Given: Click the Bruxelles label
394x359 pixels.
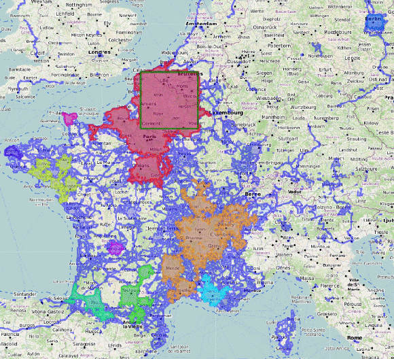Looking at the screenshot, I should tap(190, 74).
